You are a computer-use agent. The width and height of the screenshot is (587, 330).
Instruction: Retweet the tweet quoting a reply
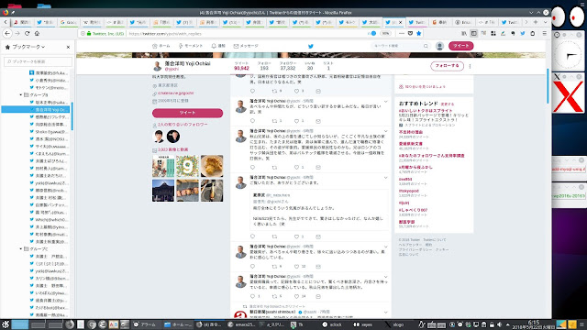(x=274, y=236)
